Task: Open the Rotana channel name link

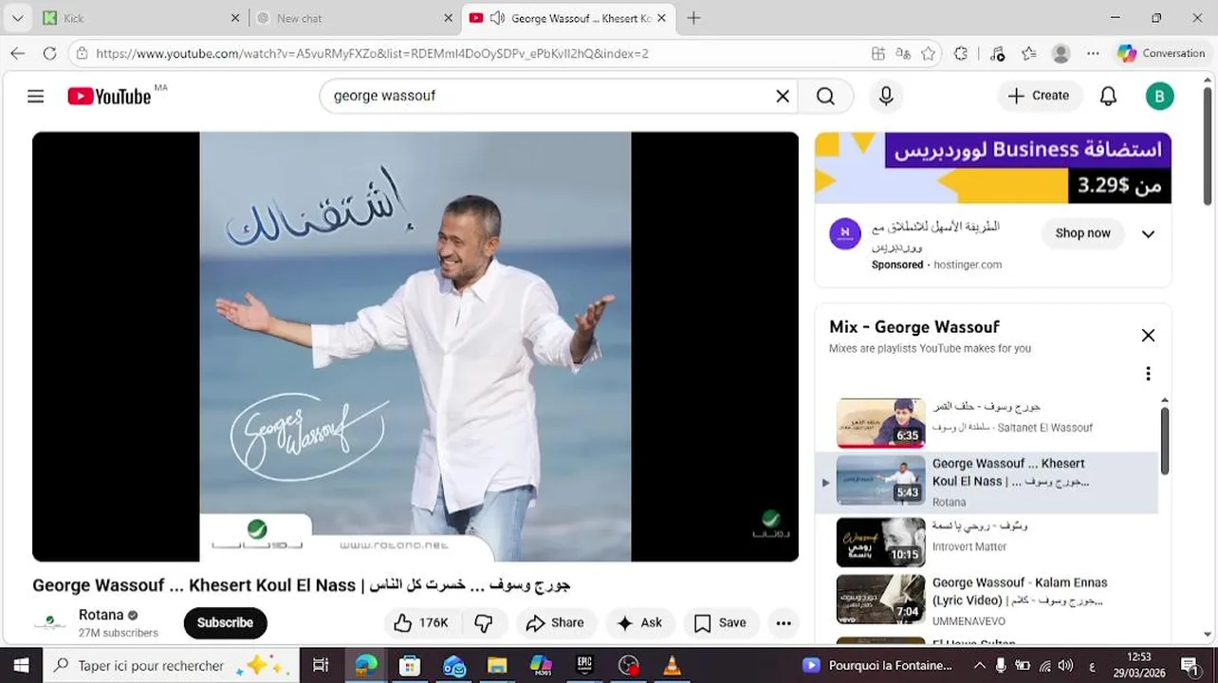Action: point(101,615)
